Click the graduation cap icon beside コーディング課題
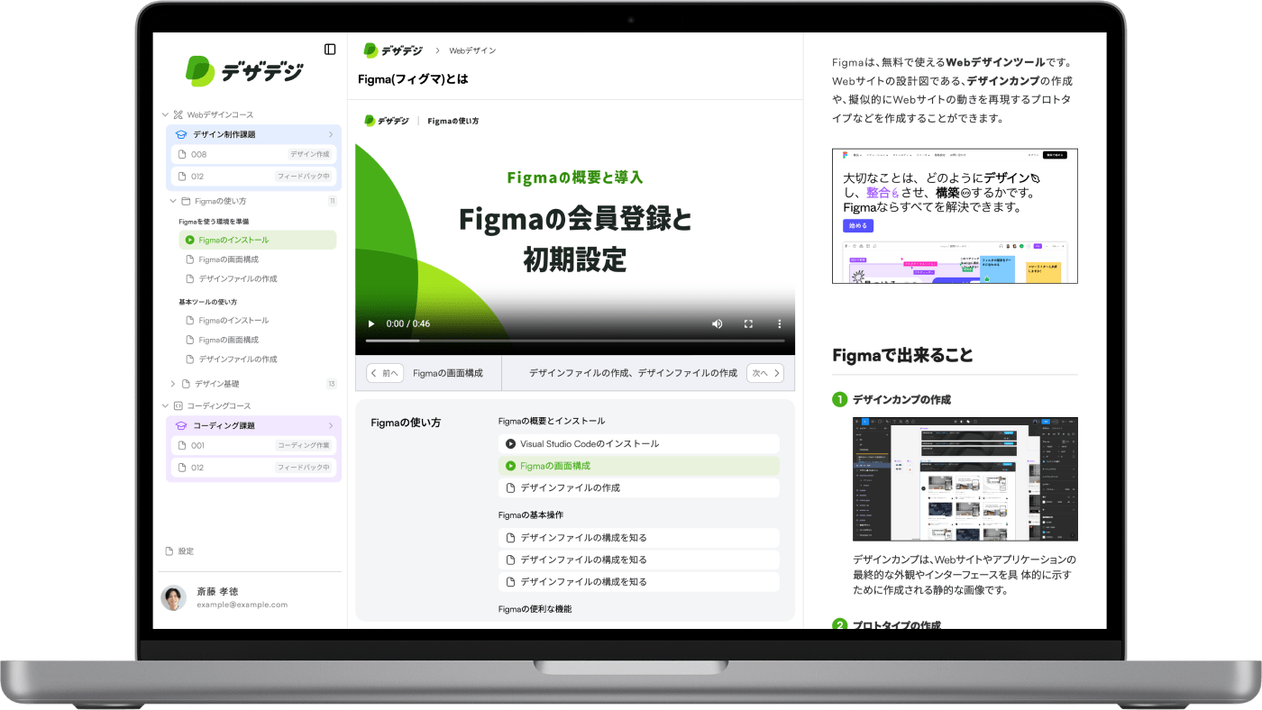This screenshot has height=710, width=1262. point(181,425)
